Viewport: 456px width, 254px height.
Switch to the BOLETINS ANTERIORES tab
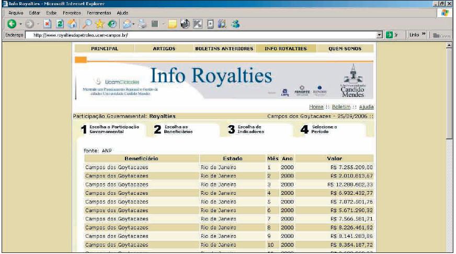pos(224,49)
